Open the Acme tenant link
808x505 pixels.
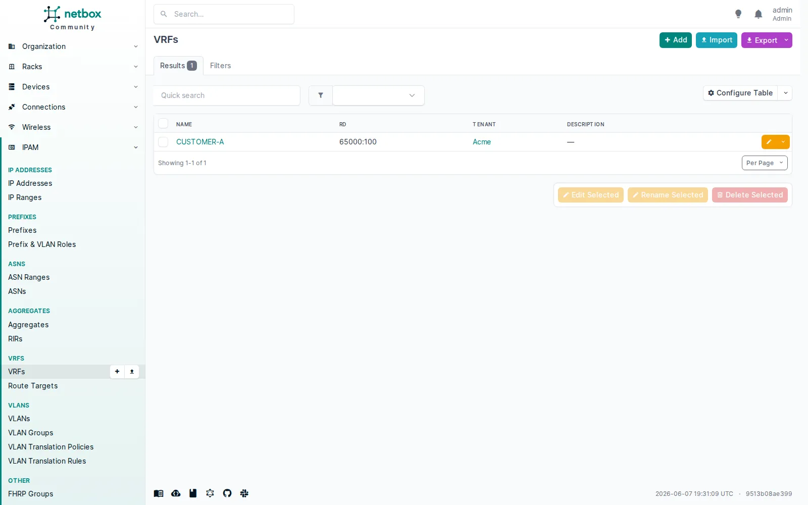point(482,142)
